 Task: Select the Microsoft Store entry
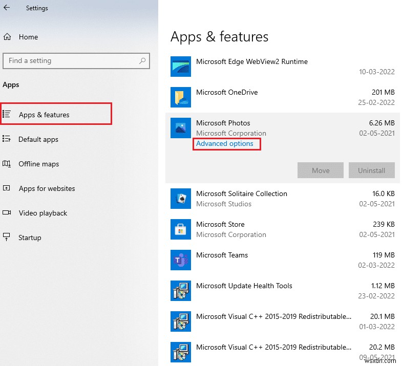pyautogui.click(x=282, y=229)
